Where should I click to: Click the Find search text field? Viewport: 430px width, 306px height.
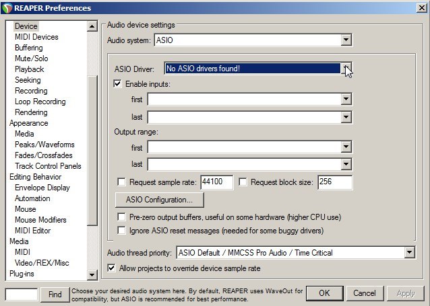click(22, 295)
